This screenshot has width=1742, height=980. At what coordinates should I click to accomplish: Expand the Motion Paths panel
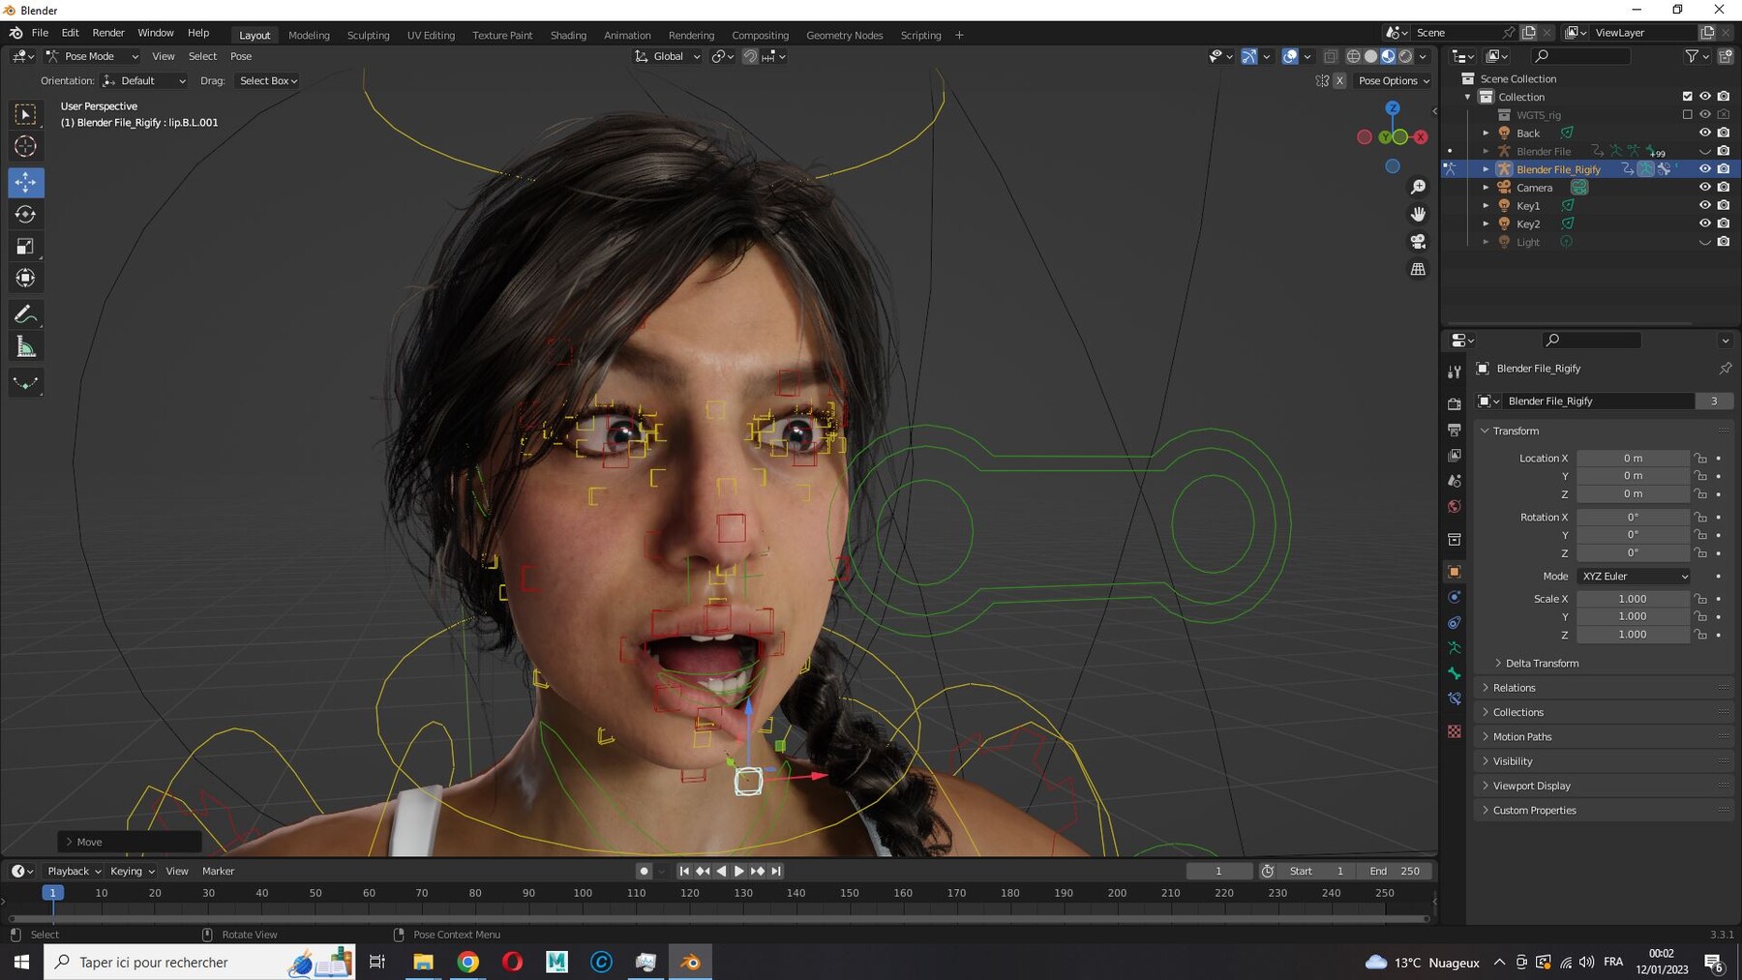pos(1521,737)
